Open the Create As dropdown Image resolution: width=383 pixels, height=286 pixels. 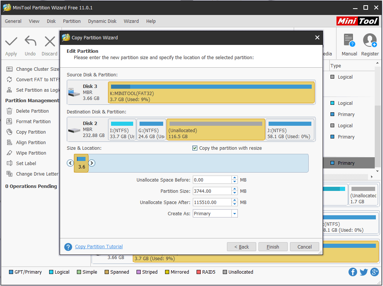pyautogui.click(x=234, y=214)
